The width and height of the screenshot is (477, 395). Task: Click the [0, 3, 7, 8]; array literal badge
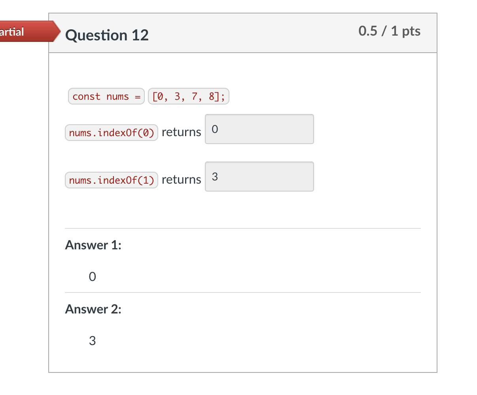(x=189, y=96)
